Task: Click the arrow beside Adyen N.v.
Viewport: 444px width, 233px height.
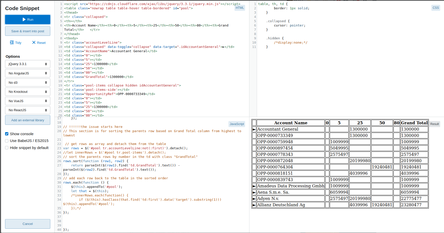Action: pyautogui.click(x=254, y=199)
